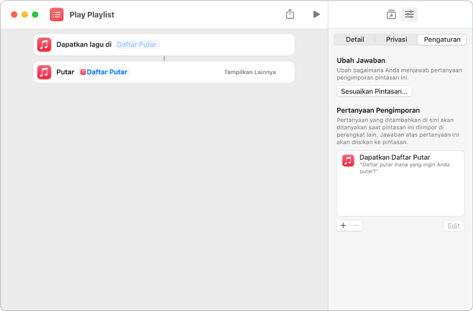The height and width of the screenshot is (311, 473).
Task: Add an import question with plus button
Action: [x=343, y=226]
